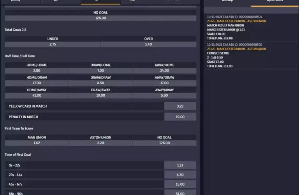Pick 23s - 44s first goal at 4.50

[180, 175]
